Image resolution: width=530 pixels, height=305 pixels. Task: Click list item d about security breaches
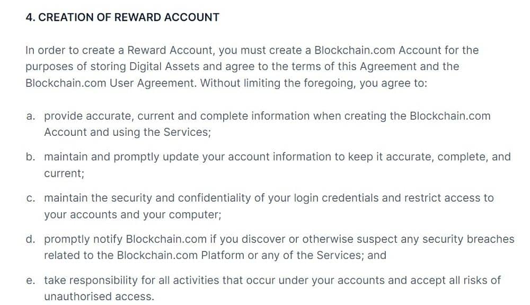tap(279, 247)
